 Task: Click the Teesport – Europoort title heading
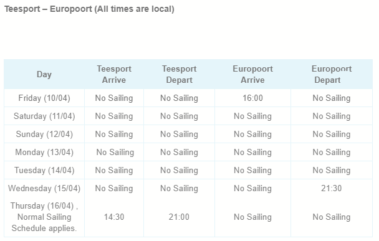(89, 9)
